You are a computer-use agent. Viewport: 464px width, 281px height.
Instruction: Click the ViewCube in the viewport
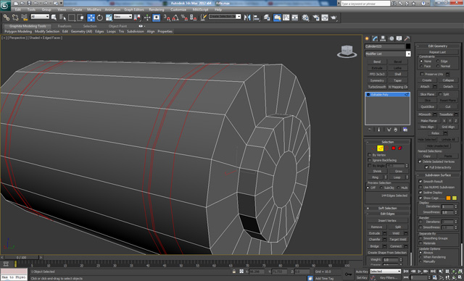point(347,51)
